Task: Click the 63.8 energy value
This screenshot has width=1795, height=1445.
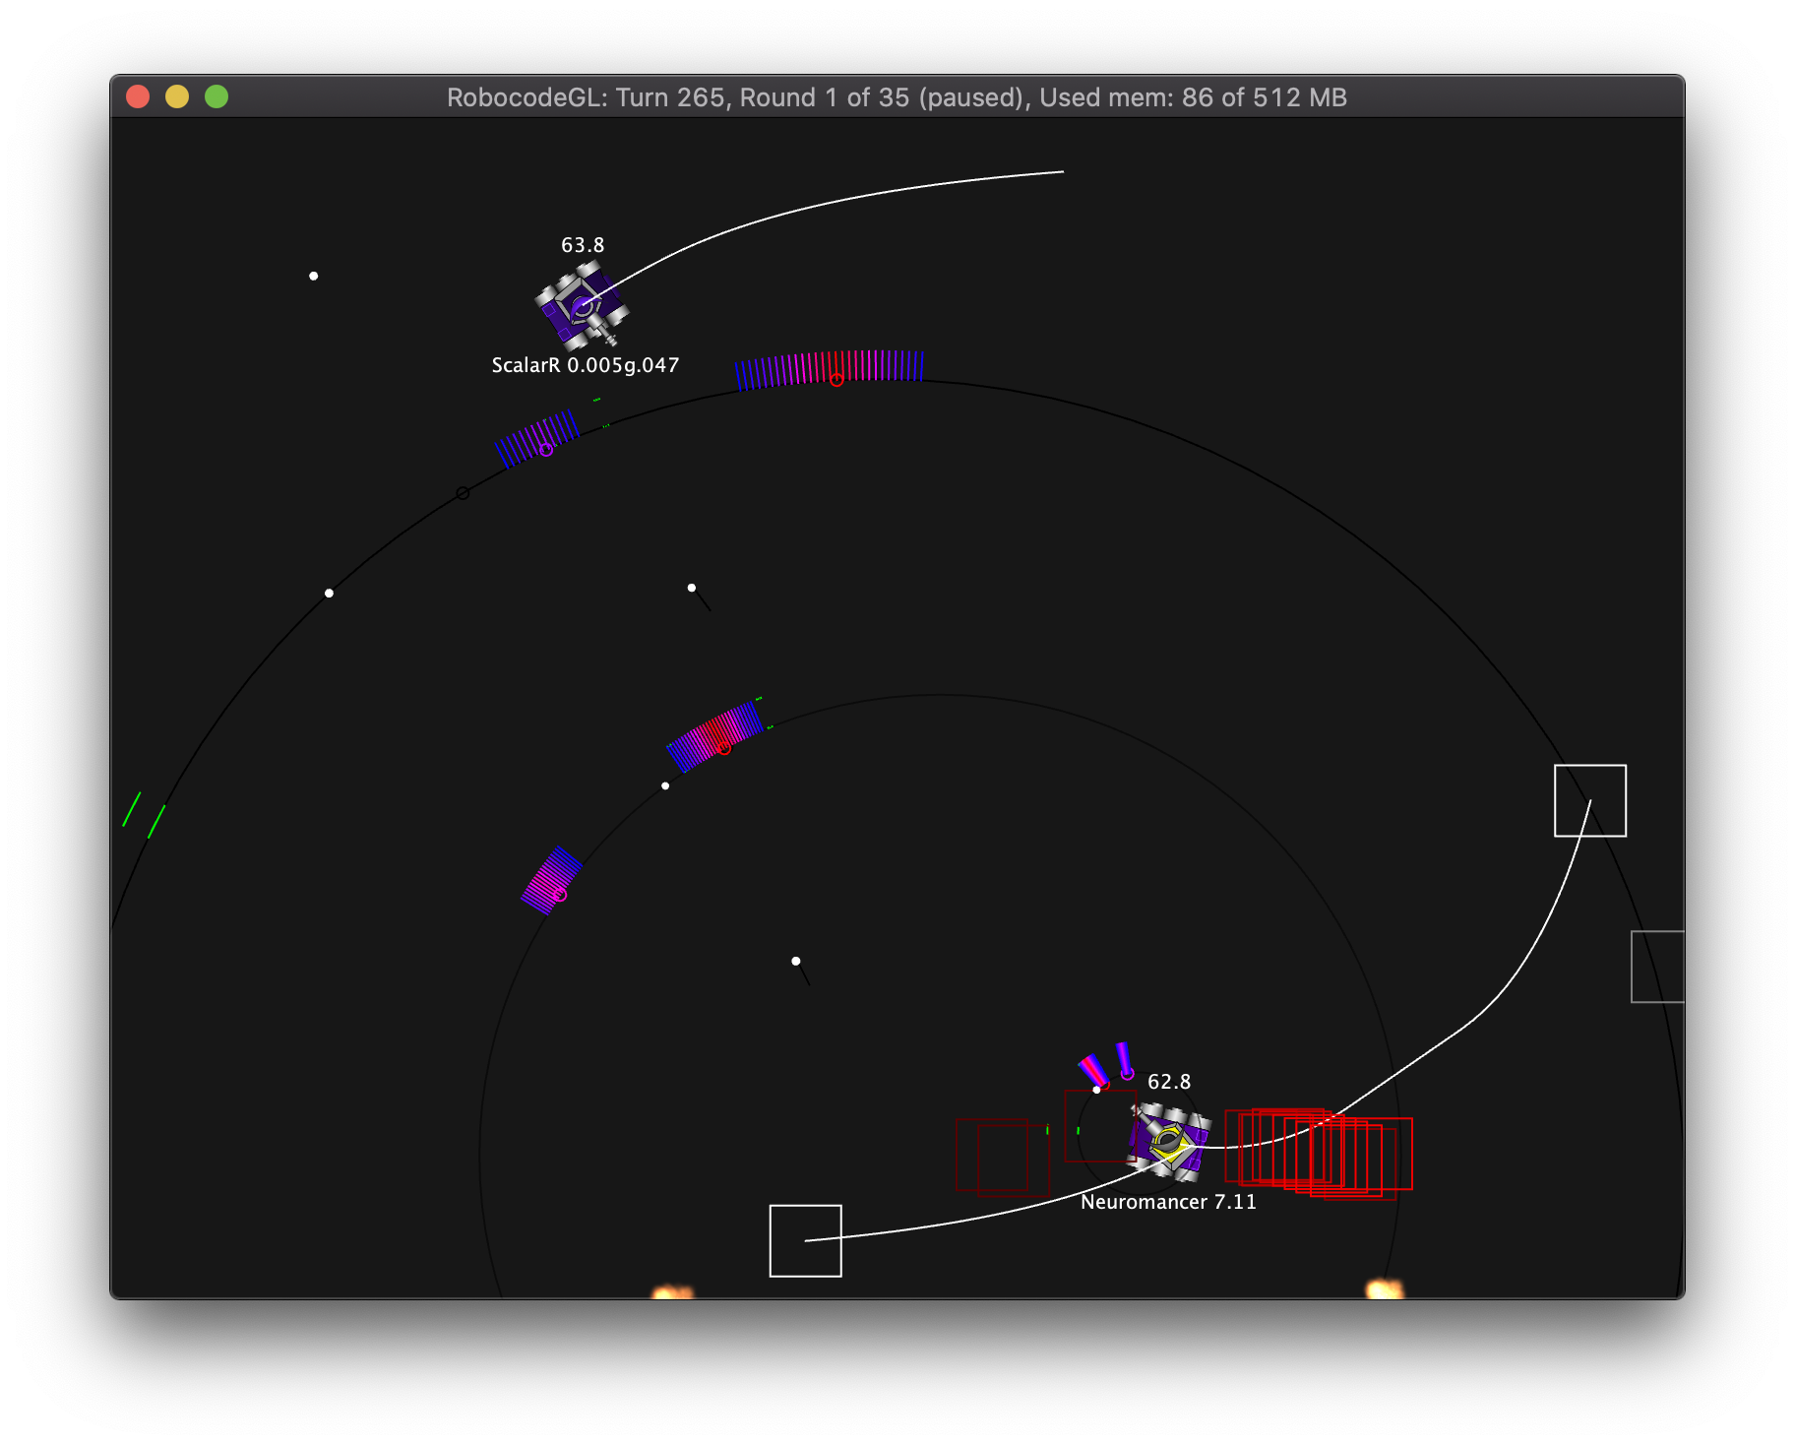Action: pyautogui.click(x=583, y=245)
